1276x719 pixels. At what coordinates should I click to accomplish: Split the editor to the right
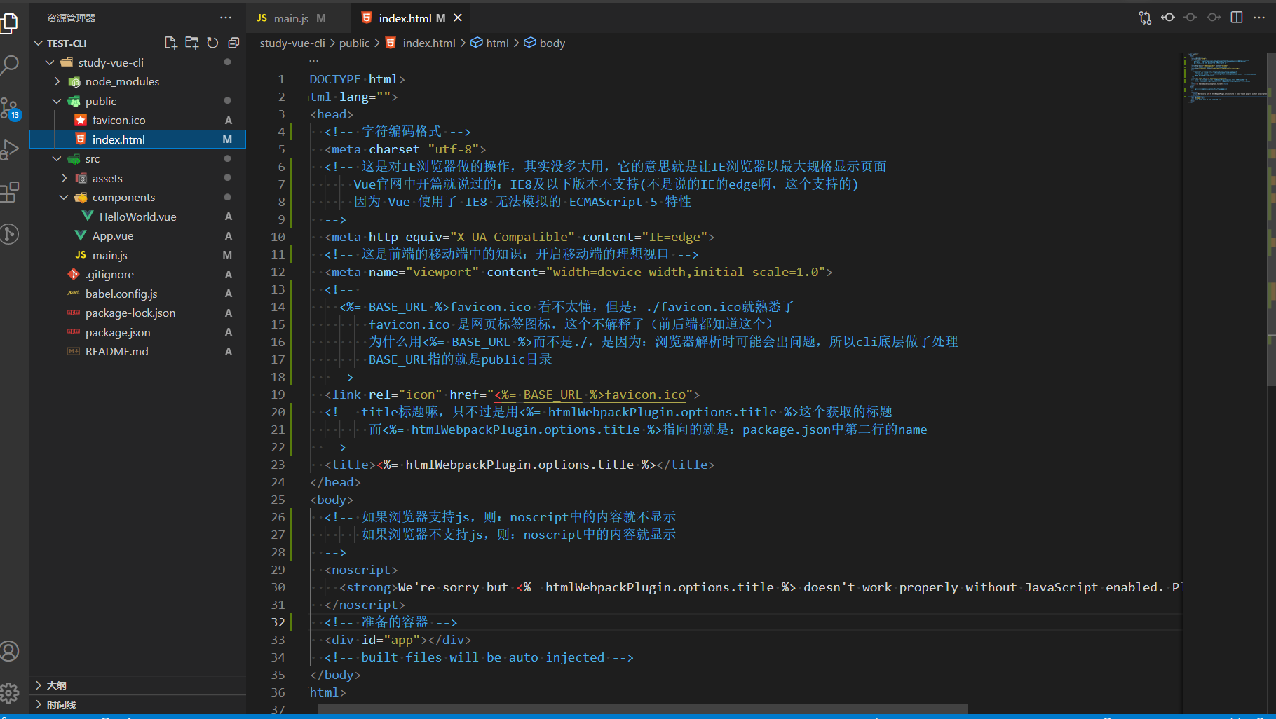pyautogui.click(x=1237, y=18)
